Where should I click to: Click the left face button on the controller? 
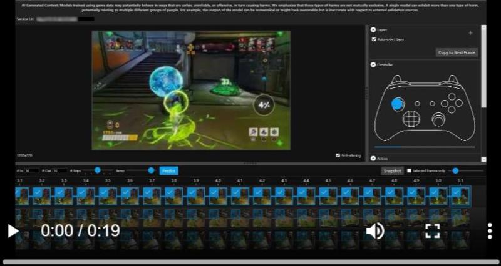pyautogui.click(x=445, y=103)
